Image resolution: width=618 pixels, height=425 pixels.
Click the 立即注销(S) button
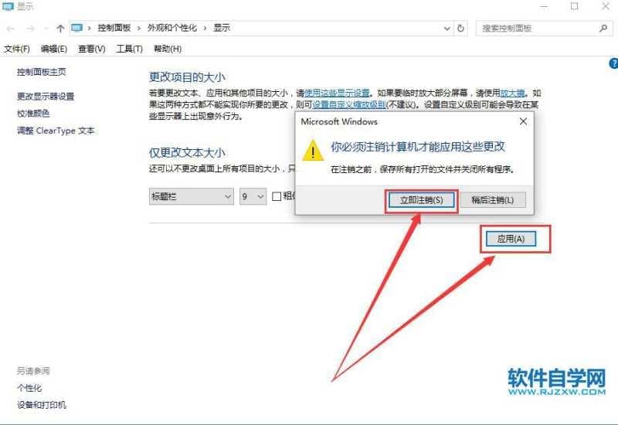click(x=421, y=200)
